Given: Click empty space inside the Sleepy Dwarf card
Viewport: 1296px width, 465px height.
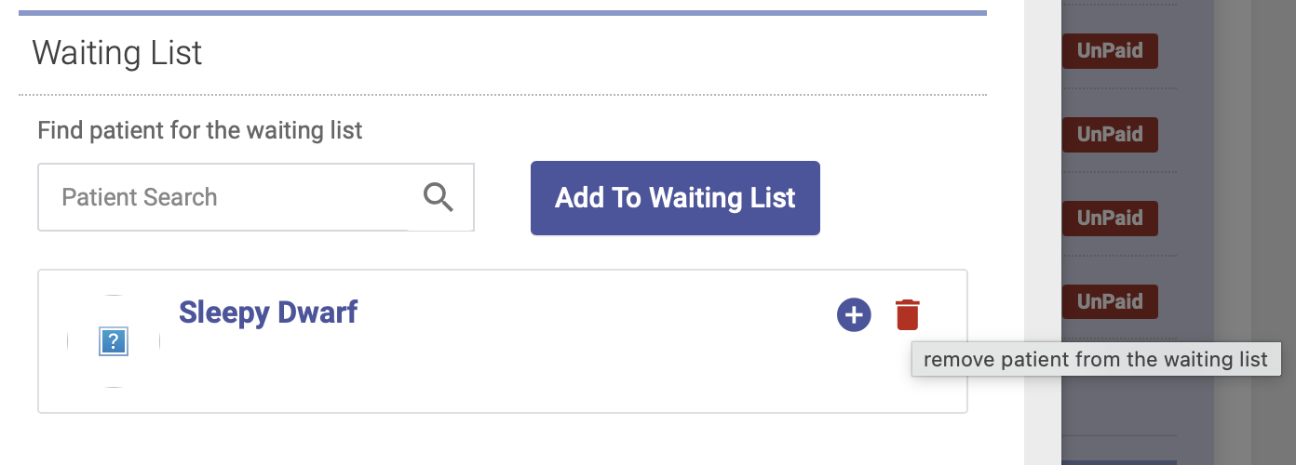Looking at the screenshot, I should point(559,372).
